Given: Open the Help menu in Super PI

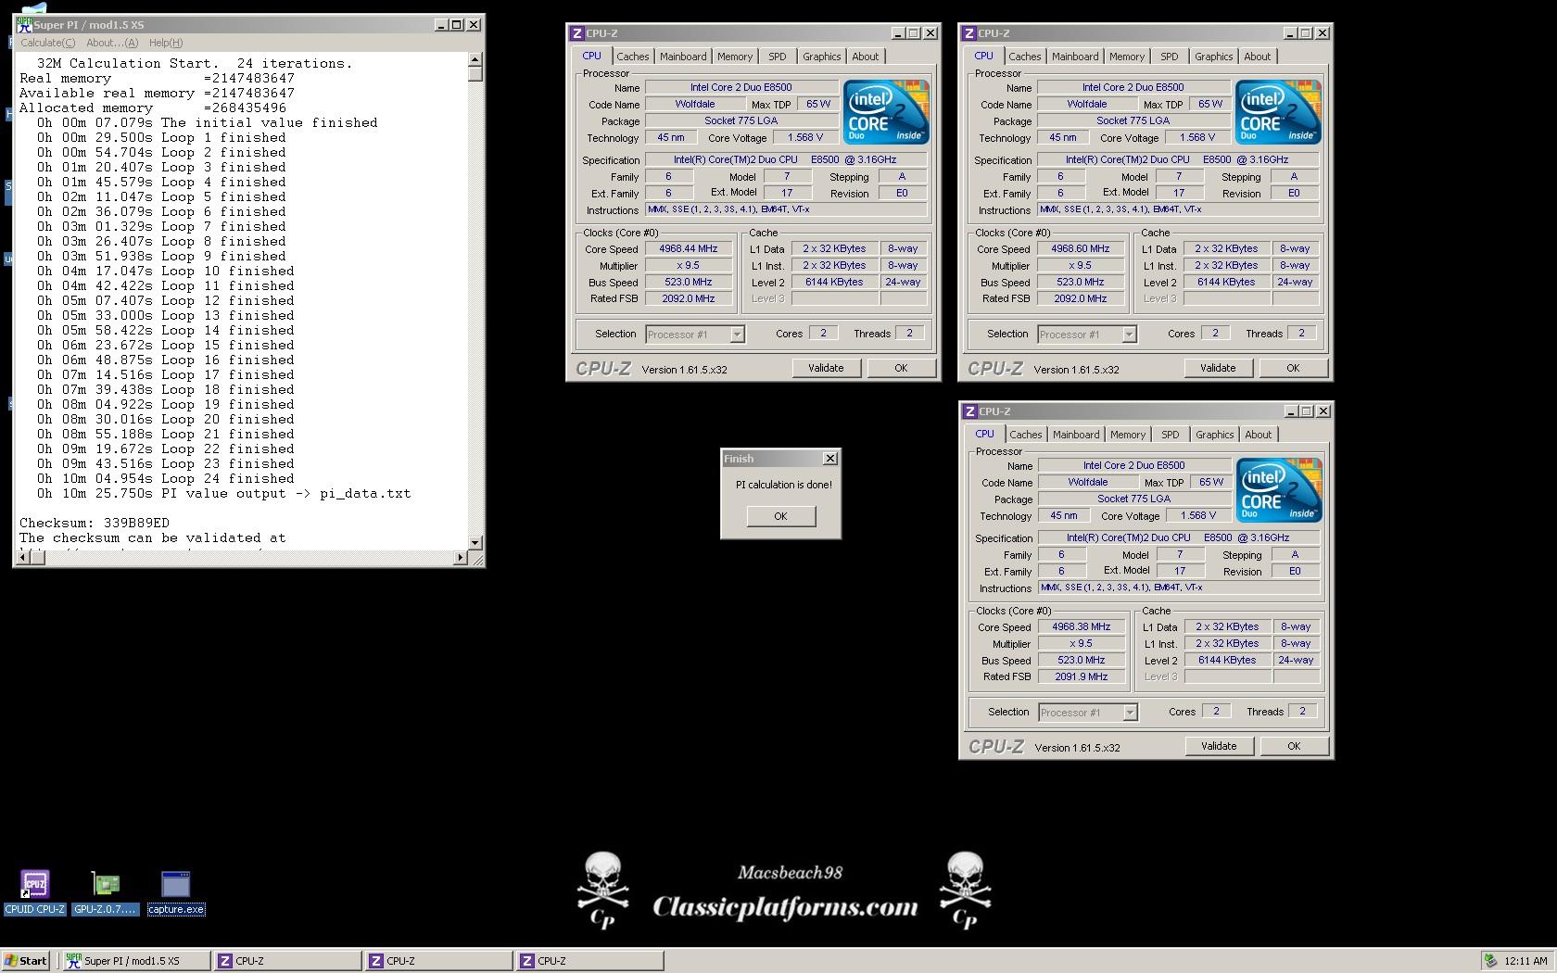Looking at the screenshot, I should tap(166, 43).
